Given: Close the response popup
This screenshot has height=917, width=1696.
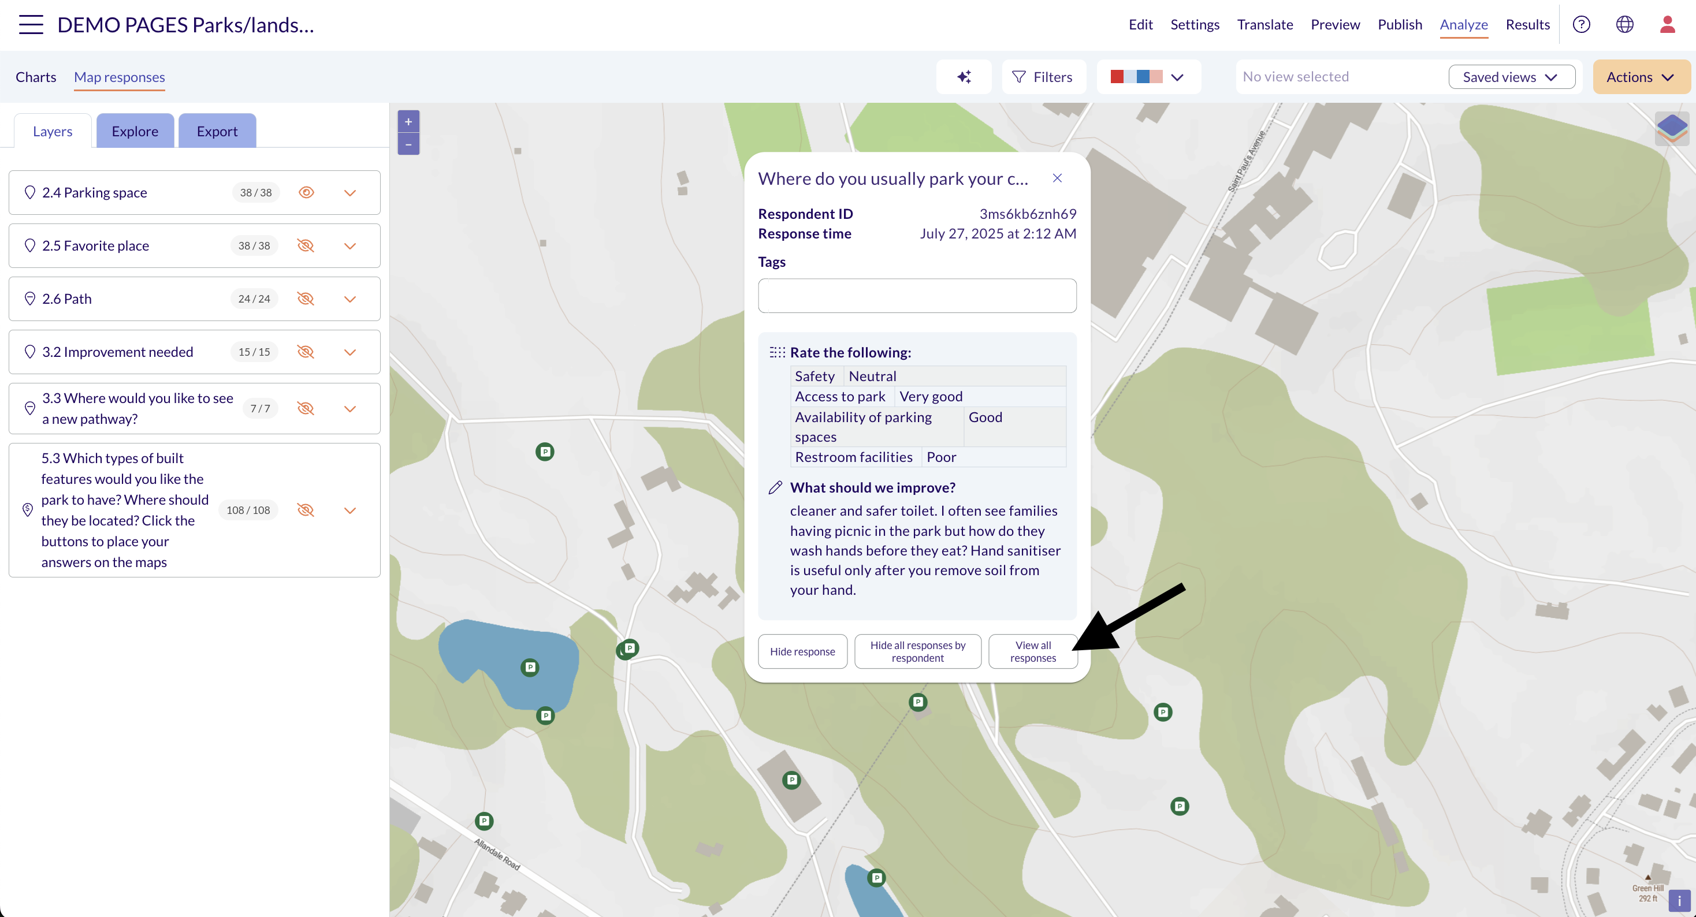Looking at the screenshot, I should 1057,178.
